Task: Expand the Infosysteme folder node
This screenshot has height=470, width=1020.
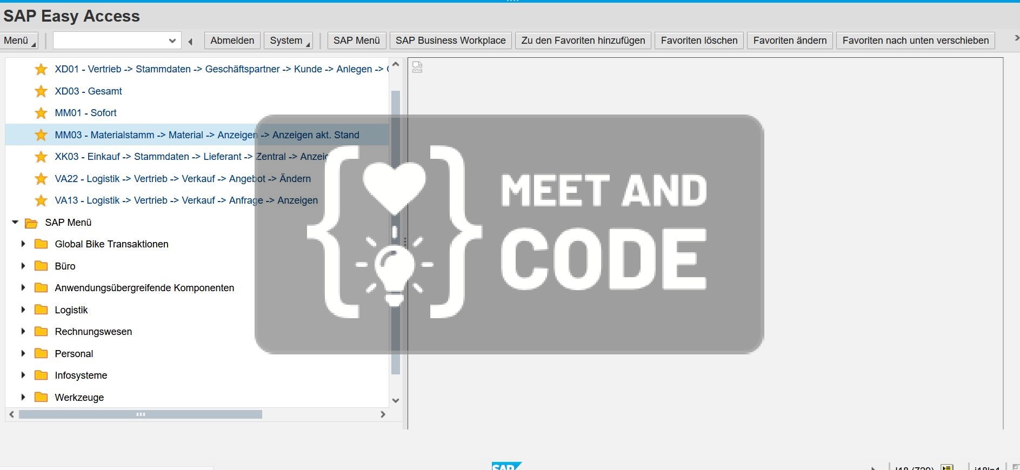Action: [x=23, y=375]
